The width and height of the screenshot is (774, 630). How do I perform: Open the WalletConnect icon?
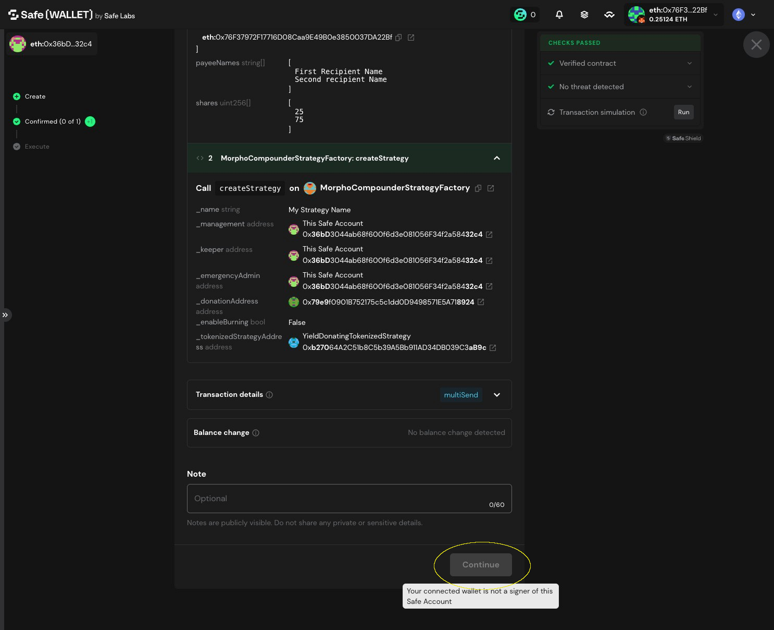(x=609, y=15)
